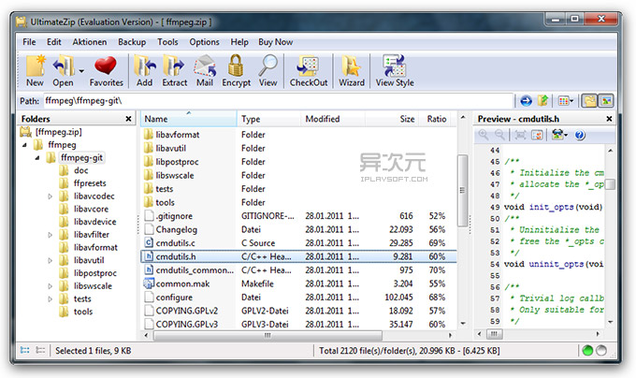Open the File menu
The height and width of the screenshot is (378, 636).
click(x=29, y=42)
